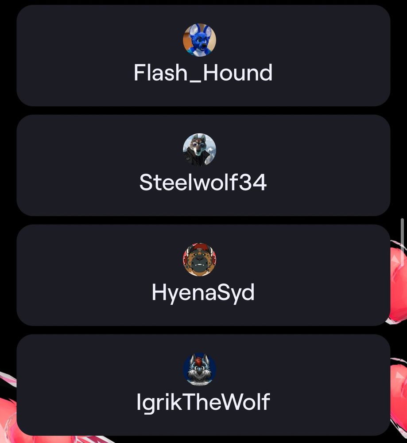Click black gap between Steelwolf34 and HyenaSyd cards
The image size is (407, 443).
(203, 220)
